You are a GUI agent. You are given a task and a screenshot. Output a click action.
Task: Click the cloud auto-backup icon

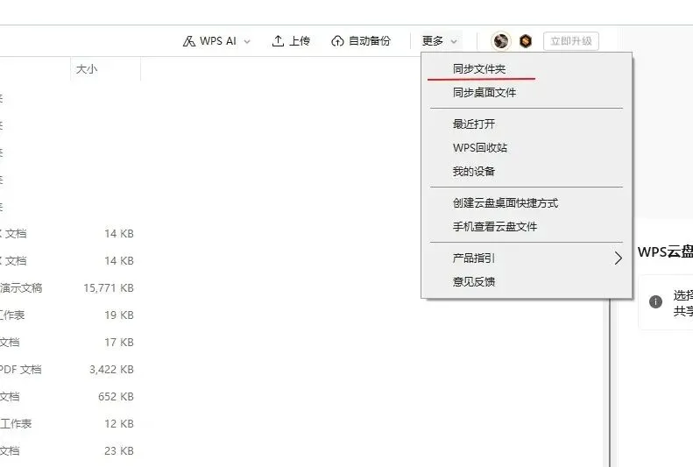coord(337,41)
